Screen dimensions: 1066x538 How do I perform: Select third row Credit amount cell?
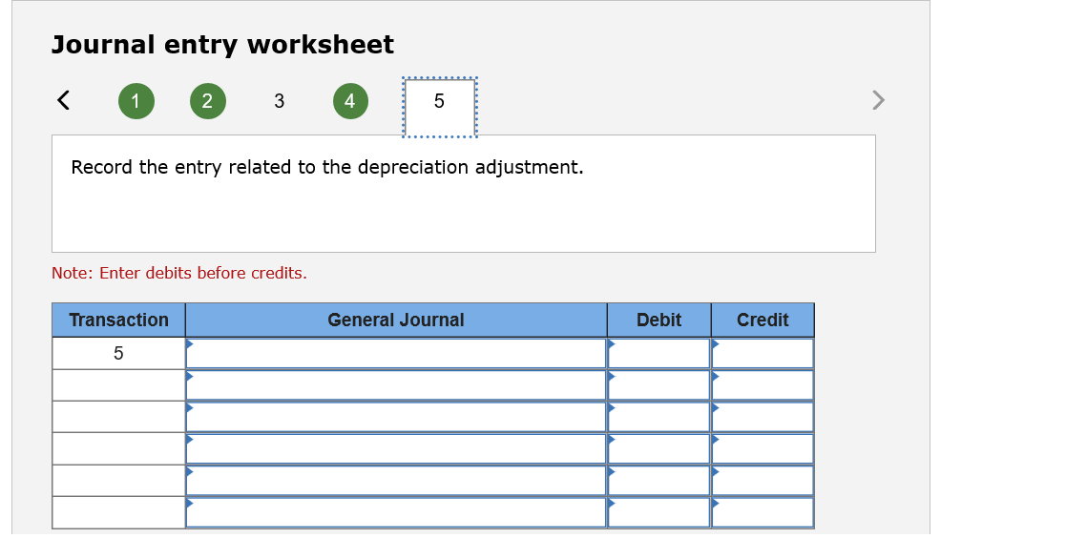pos(763,417)
